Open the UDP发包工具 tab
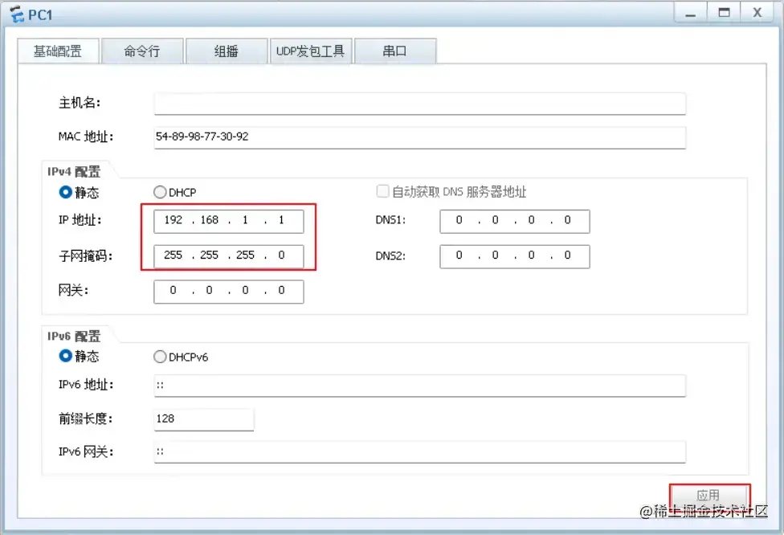The width and height of the screenshot is (784, 535). pos(311,51)
